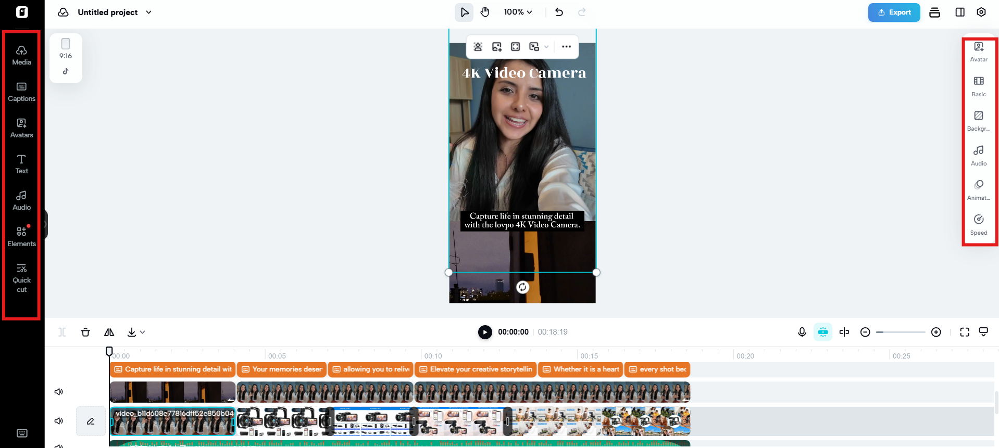Play the video preview

coord(485,332)
